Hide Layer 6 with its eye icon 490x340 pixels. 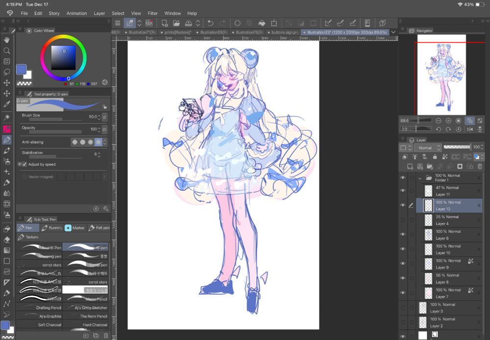coord(403,234)
